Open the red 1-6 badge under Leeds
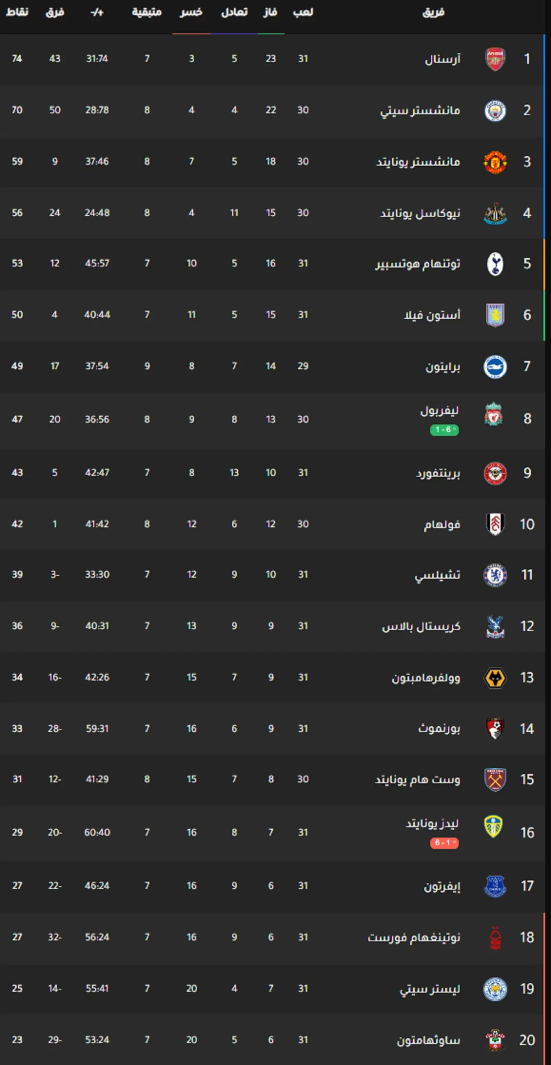The image size is (551, 1065). point(444,843)
